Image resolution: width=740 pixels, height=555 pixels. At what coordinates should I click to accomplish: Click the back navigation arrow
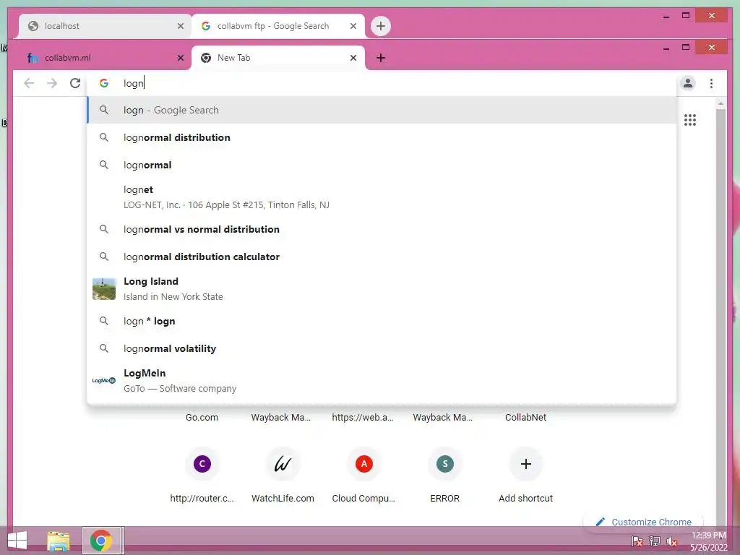pos(29,84)
